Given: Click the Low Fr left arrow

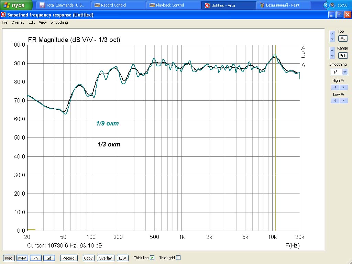Looking at the screenshot, I should pyautogui.click(x=335, y=101).
